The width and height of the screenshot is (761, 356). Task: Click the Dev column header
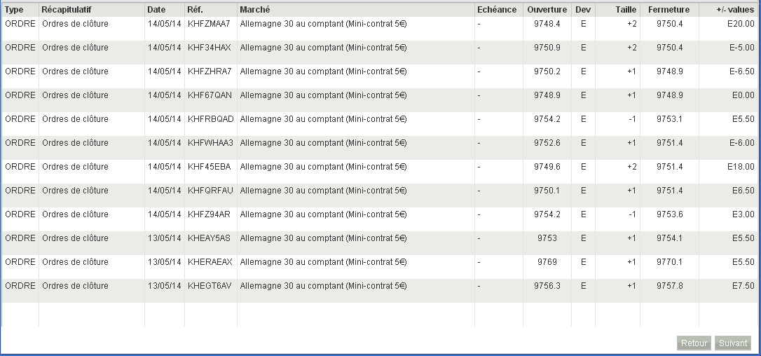583,10
